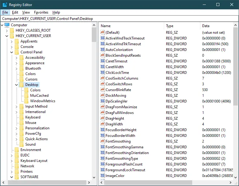
Task: Open the File menu
Action: coord(5,12)
